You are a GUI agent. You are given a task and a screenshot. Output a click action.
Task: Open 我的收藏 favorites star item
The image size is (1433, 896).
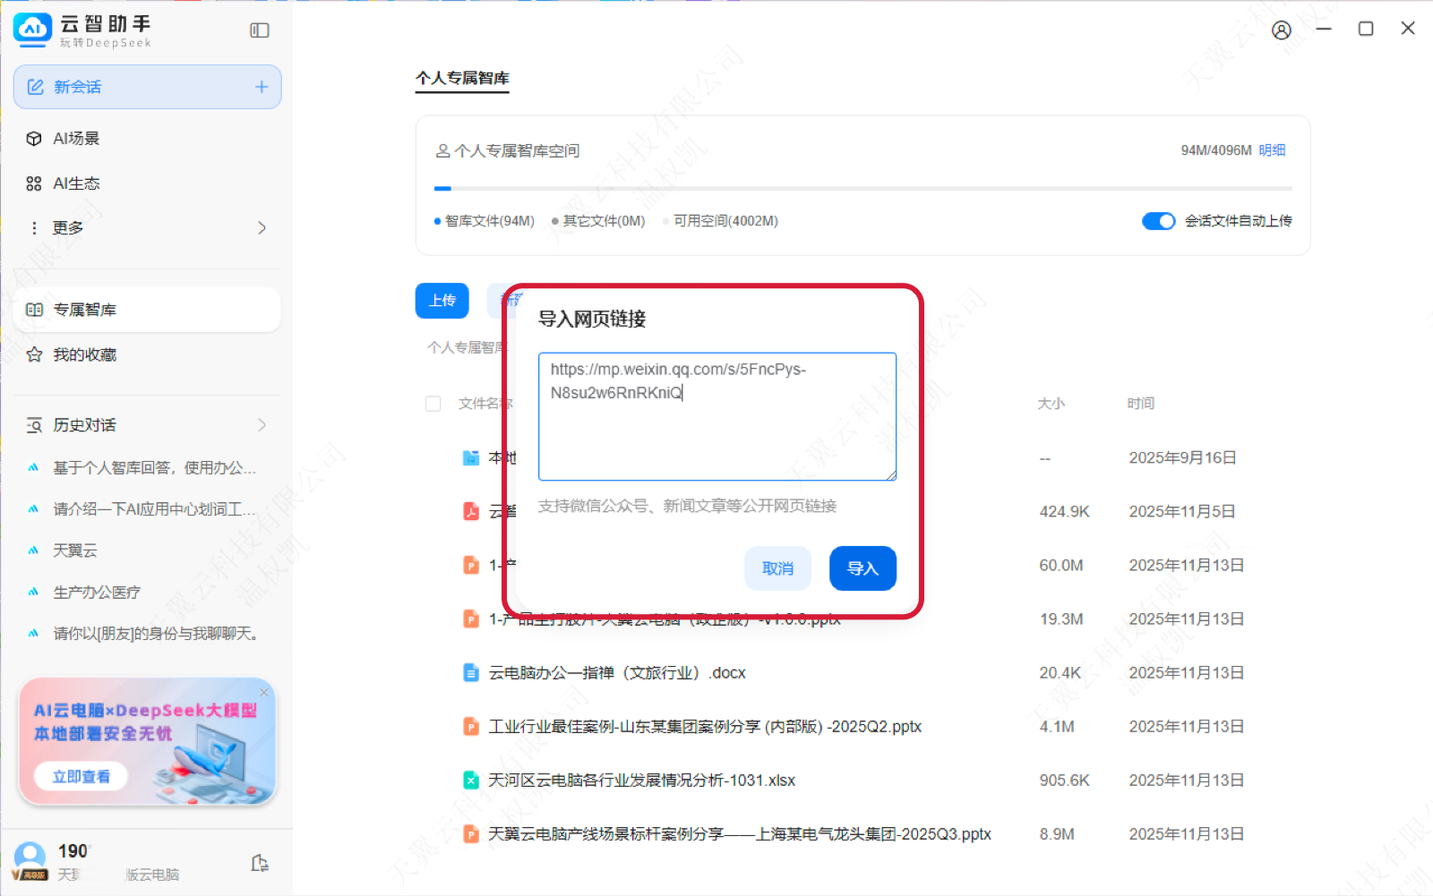point(84,354)
